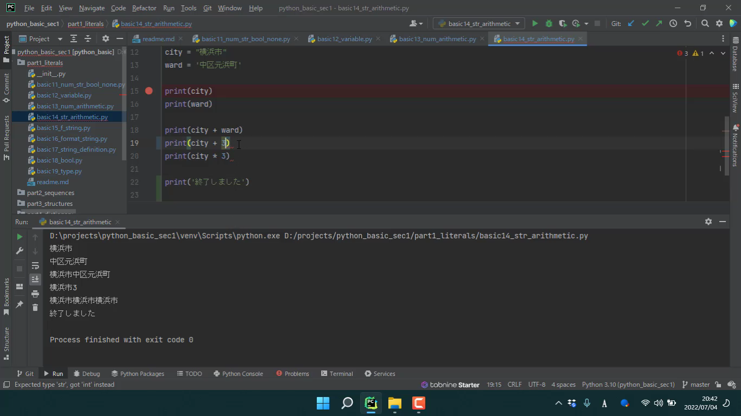Open basic15_f_string.py in project tree
Viewport: 741px width, 416px height.
[63, 128]
